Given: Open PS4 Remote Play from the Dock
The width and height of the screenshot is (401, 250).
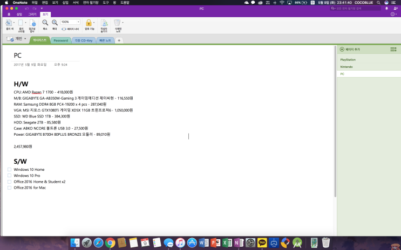Looking at the screenshot, I should [274, 242].
